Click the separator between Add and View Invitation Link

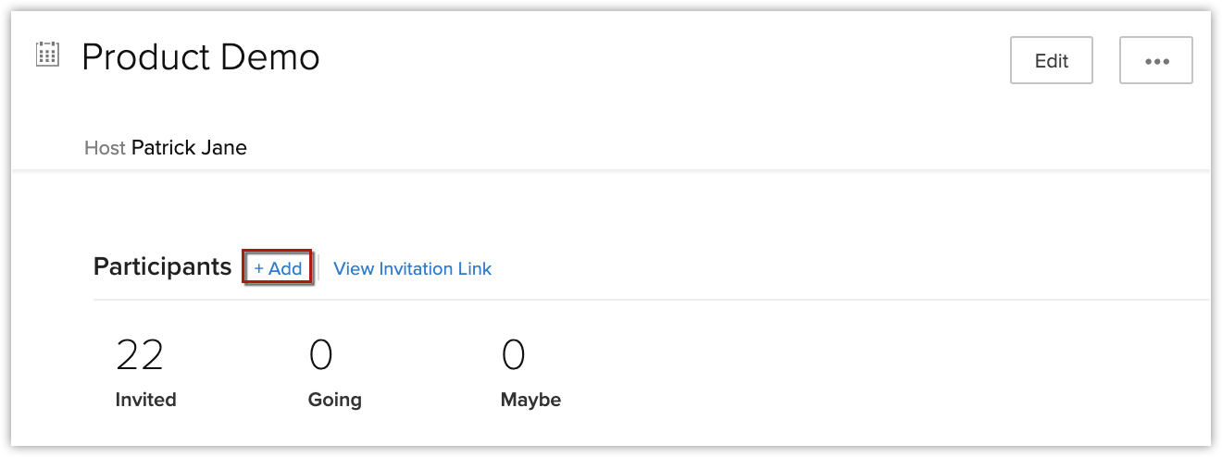click(319, 268)
